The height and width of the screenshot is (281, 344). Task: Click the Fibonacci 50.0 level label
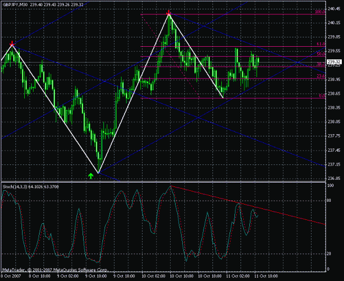(x=321, y=54)
